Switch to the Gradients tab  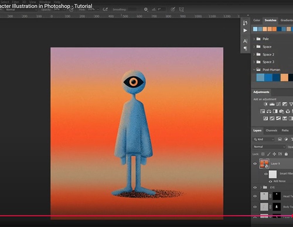pos(287,20)
